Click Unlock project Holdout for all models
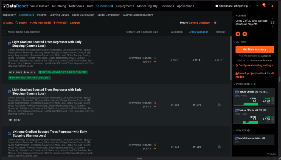Image resolution: width=281 pixels, height=160 pixels. point(254,75)
